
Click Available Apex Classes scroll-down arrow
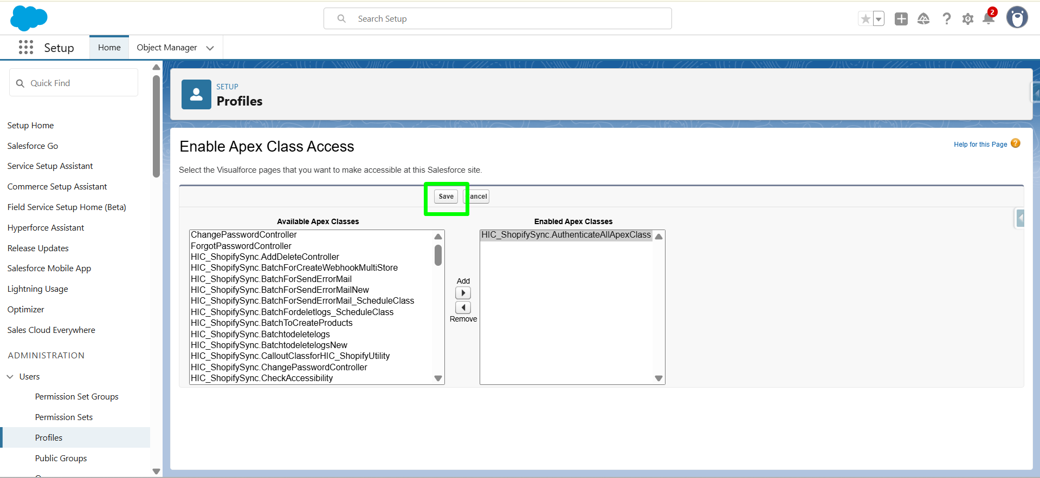point(438,378)
